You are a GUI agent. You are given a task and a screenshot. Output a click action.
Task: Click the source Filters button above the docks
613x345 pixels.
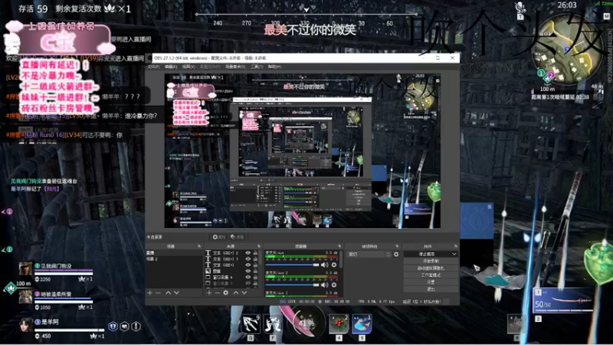(237, 237)
